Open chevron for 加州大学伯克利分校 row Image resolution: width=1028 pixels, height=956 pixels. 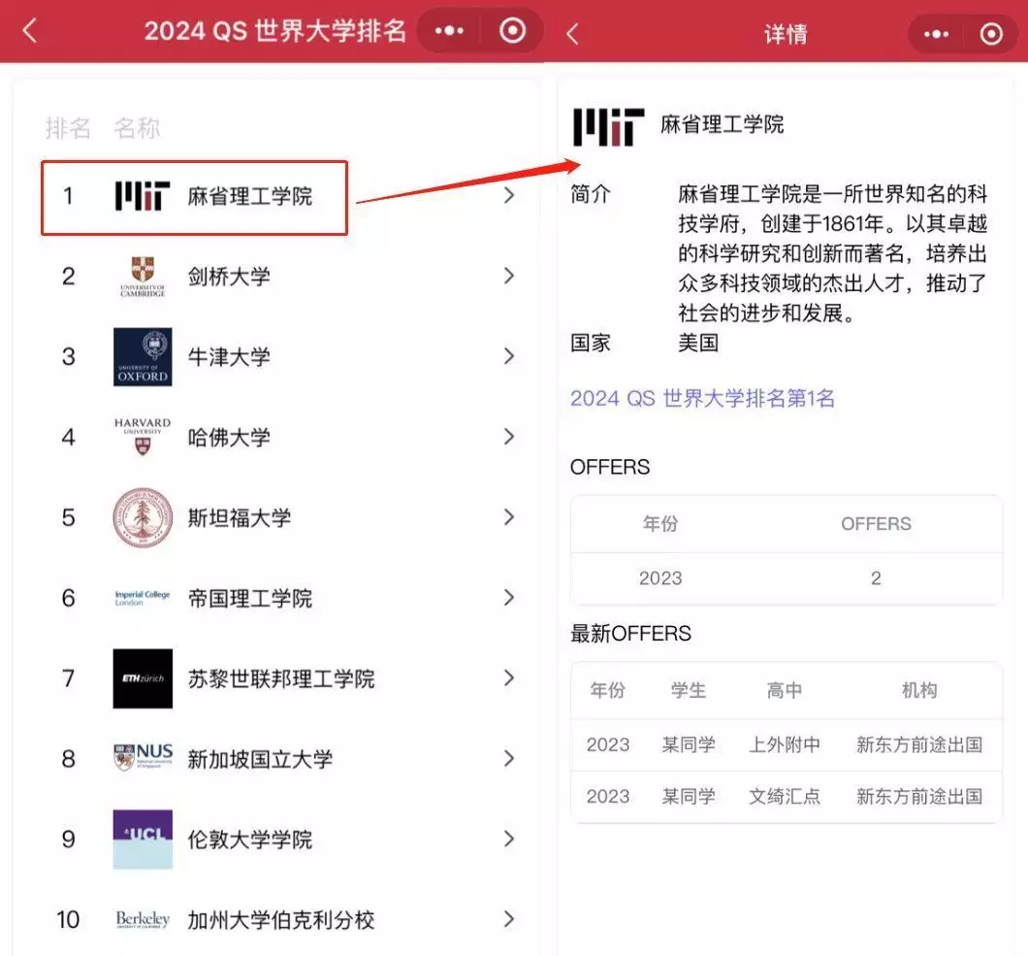click(509, 919)
